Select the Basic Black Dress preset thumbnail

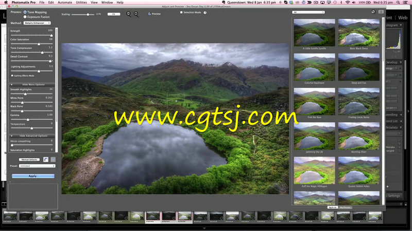359,32
